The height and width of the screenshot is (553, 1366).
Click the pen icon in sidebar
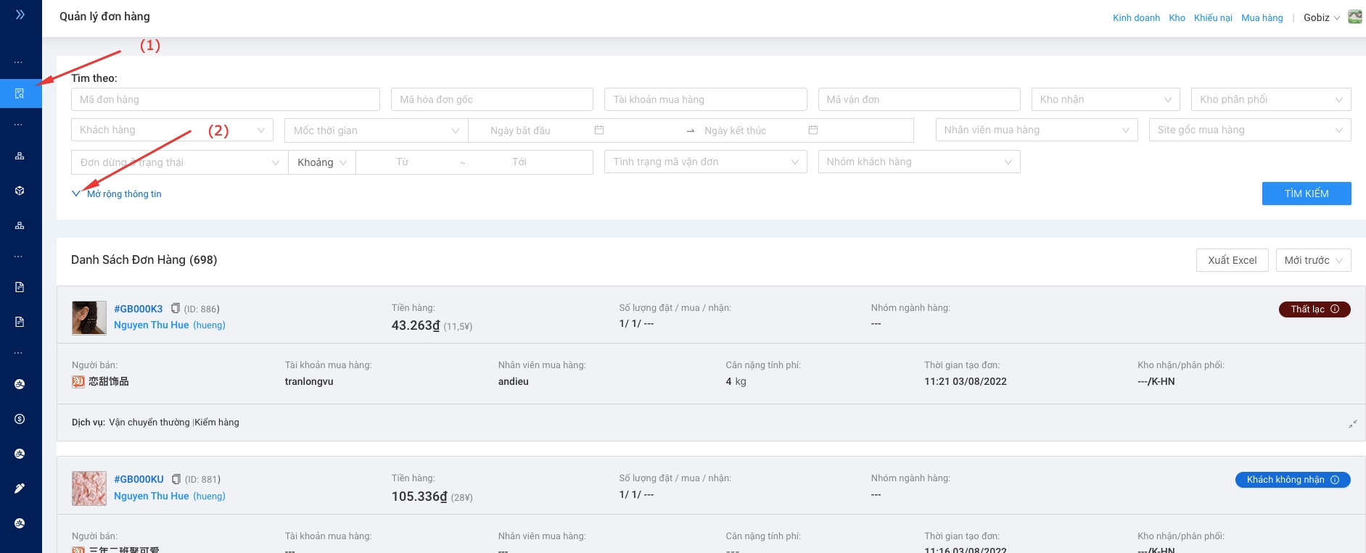point(20,488)
